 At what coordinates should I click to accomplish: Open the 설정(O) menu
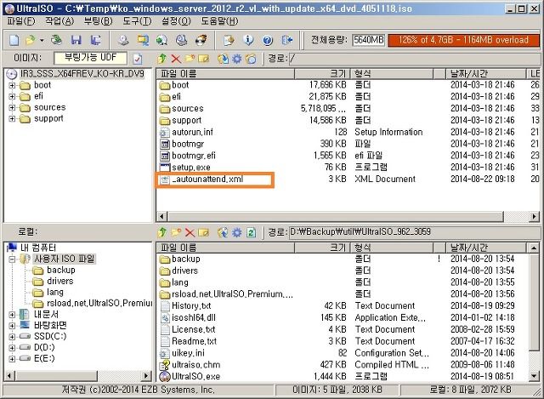(x=176, y=21)
